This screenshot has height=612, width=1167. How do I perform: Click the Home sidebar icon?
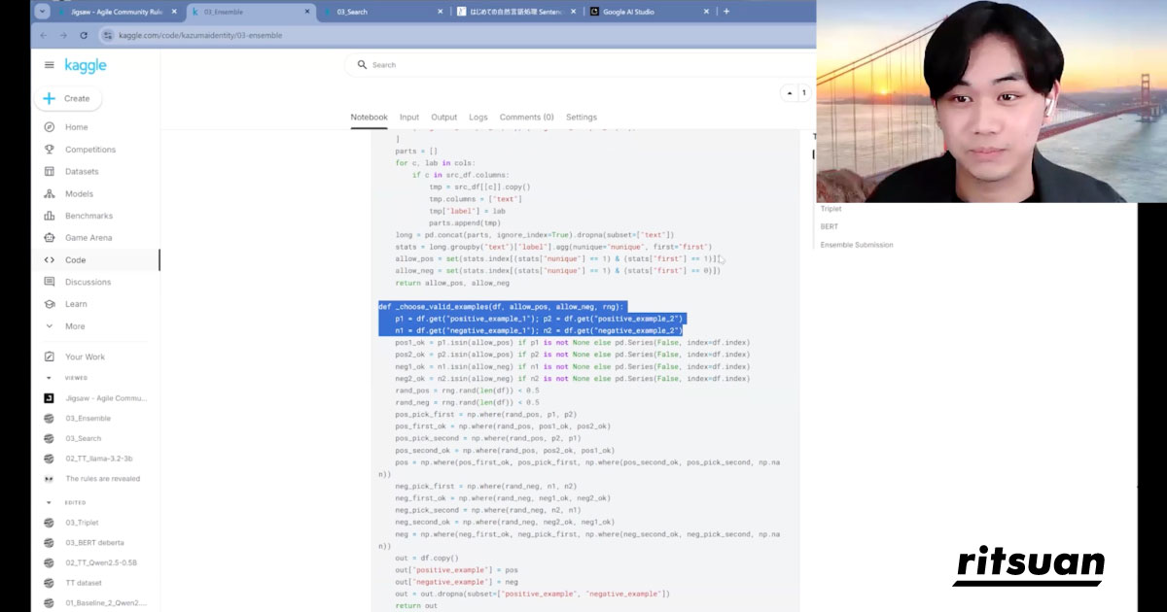coord(50,127)
